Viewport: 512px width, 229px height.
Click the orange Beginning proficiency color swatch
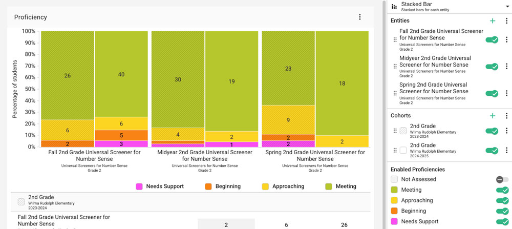[x=394, y=211]
